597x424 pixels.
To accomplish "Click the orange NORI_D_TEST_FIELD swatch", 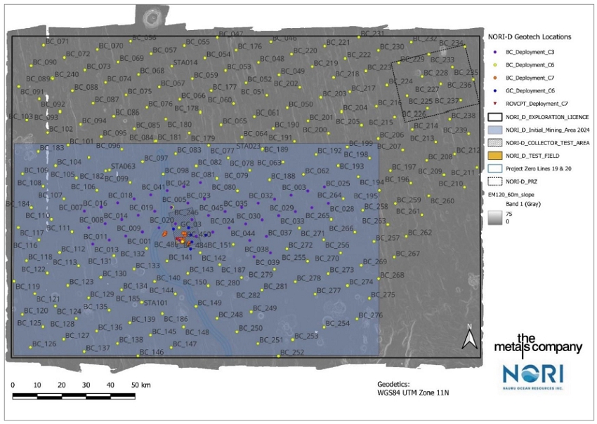I will point(495,155).
